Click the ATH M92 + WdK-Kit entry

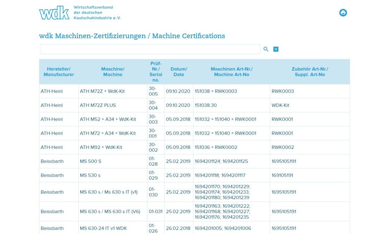tap(101, 147)
